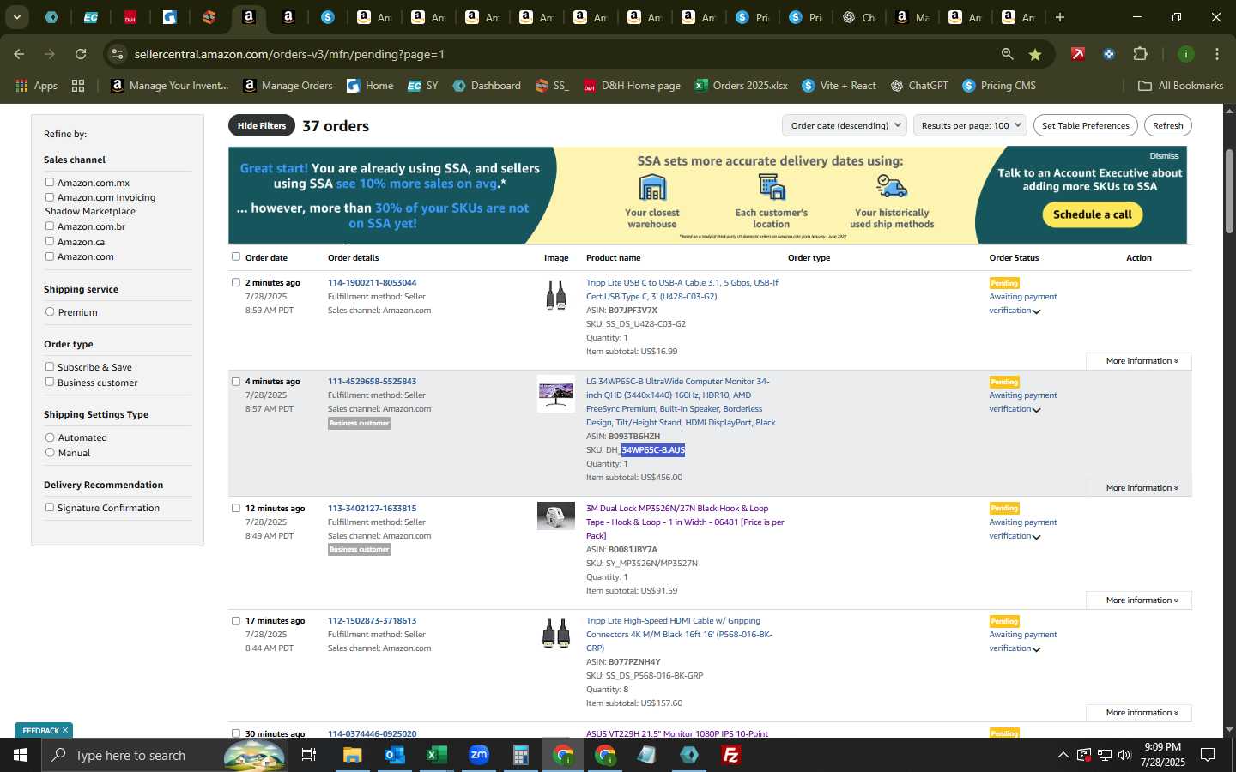The image size is (1236, 772).
Task: Open the Chrome profile avatar
Action: click(1185, 54)
